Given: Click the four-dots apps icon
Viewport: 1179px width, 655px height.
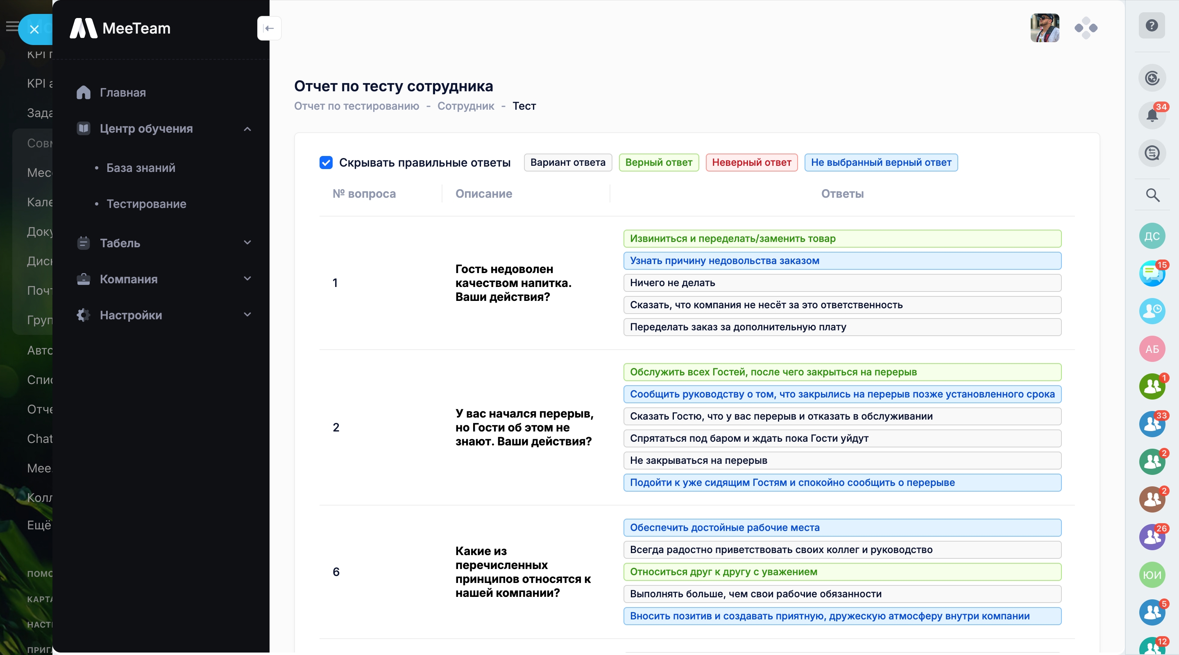Looking at the screenshot, I should point(1086,28).
